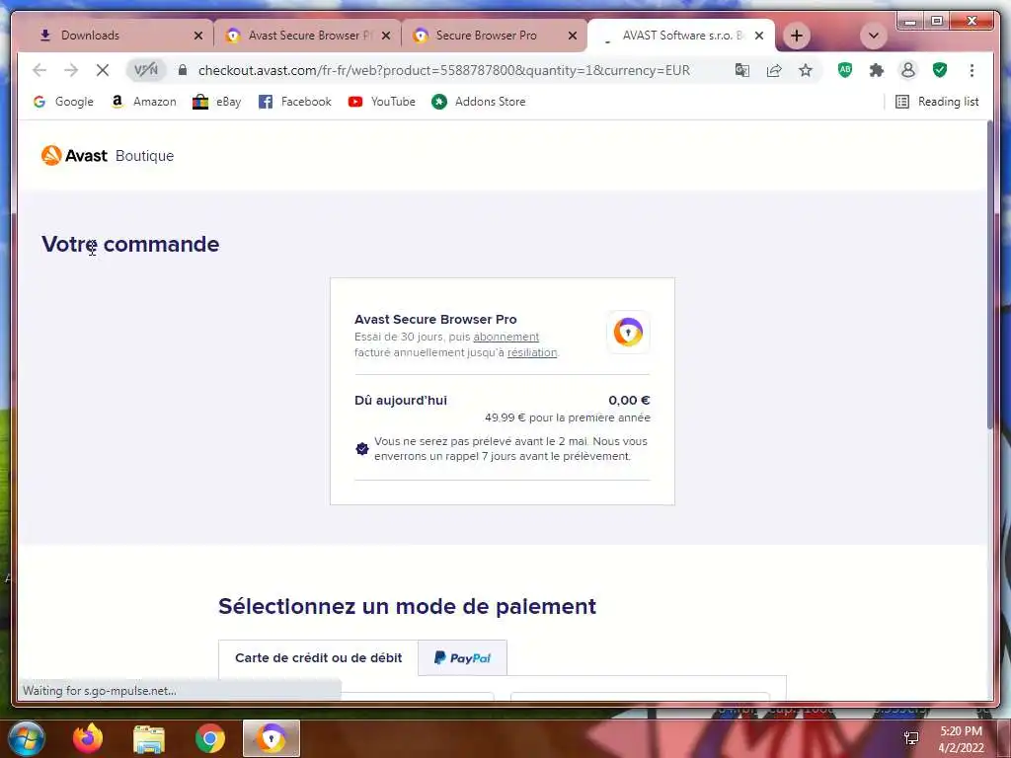Stop page loading with the X button
Viewport: 1011px width, 758px height.
(103, 70)
